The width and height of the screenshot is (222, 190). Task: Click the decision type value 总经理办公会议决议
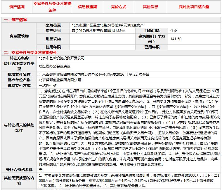pos(55,66)
